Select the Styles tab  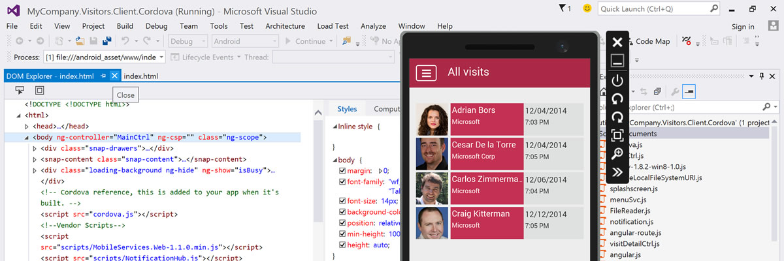347,109
